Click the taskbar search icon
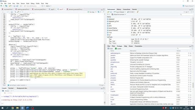This screenshot has width=195, height=110. pos(7,108)
